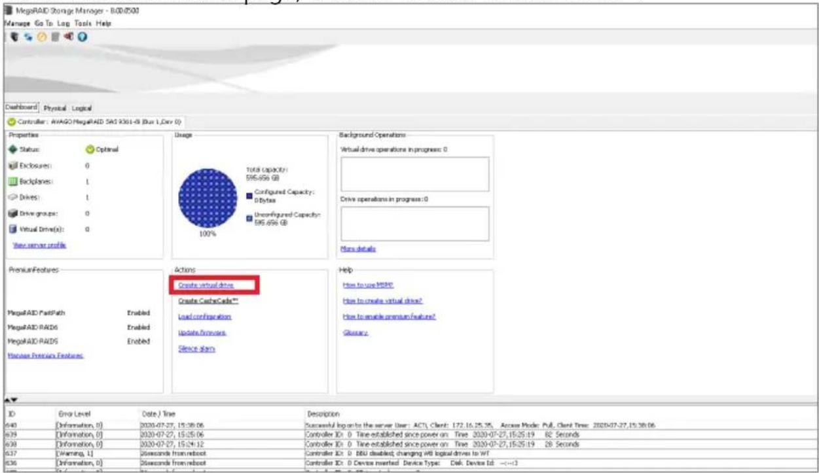
Task: Select log entry with ID 638
Action: pyautogui.click(x=410, y=443)
